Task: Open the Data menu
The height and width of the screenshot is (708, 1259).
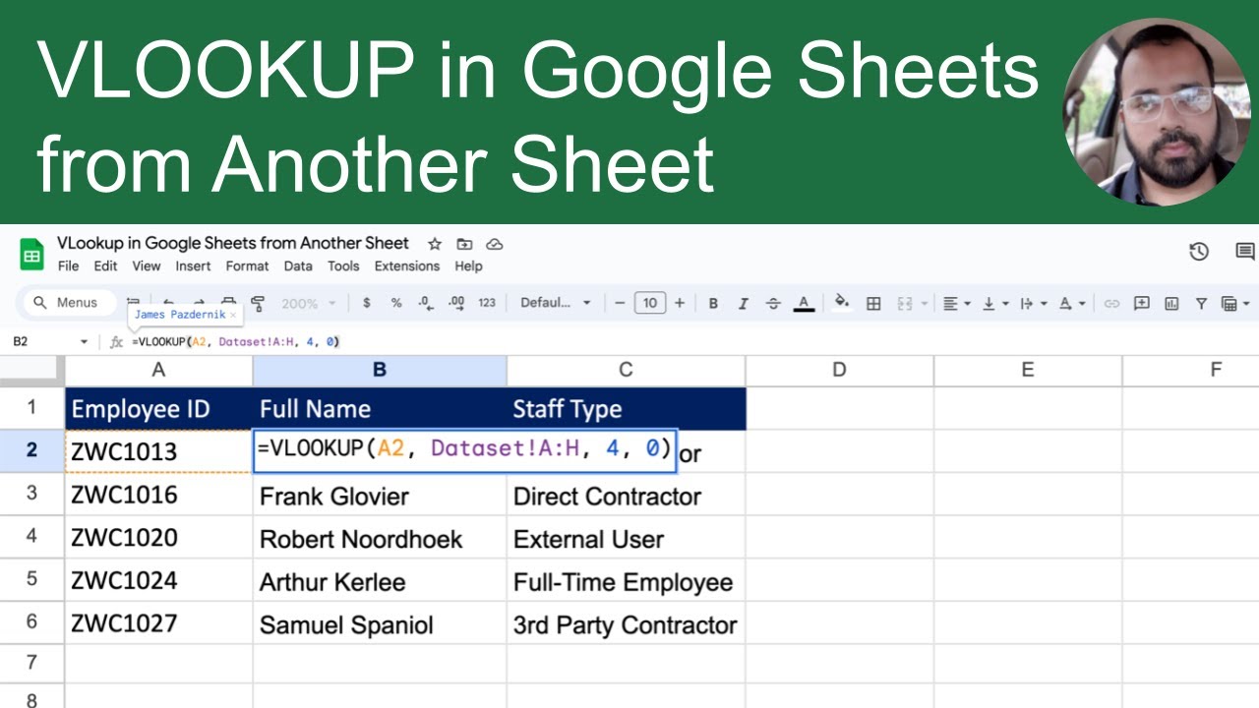Action: pos(298,266)
